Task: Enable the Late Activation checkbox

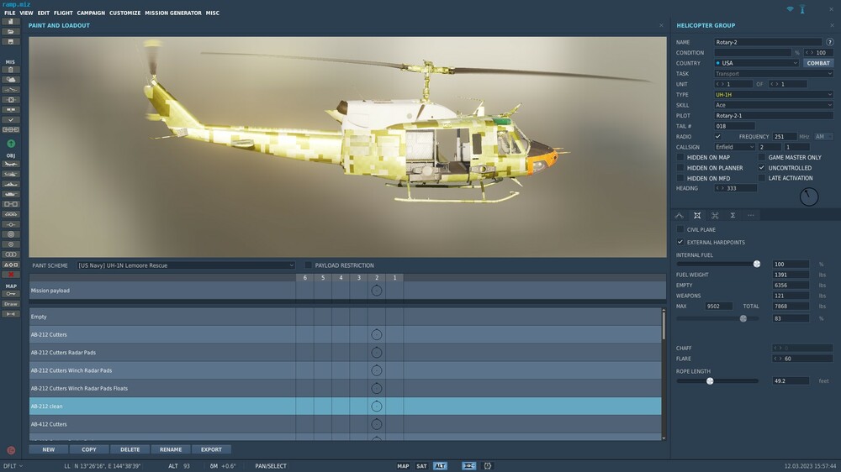Action: (762, 178)
